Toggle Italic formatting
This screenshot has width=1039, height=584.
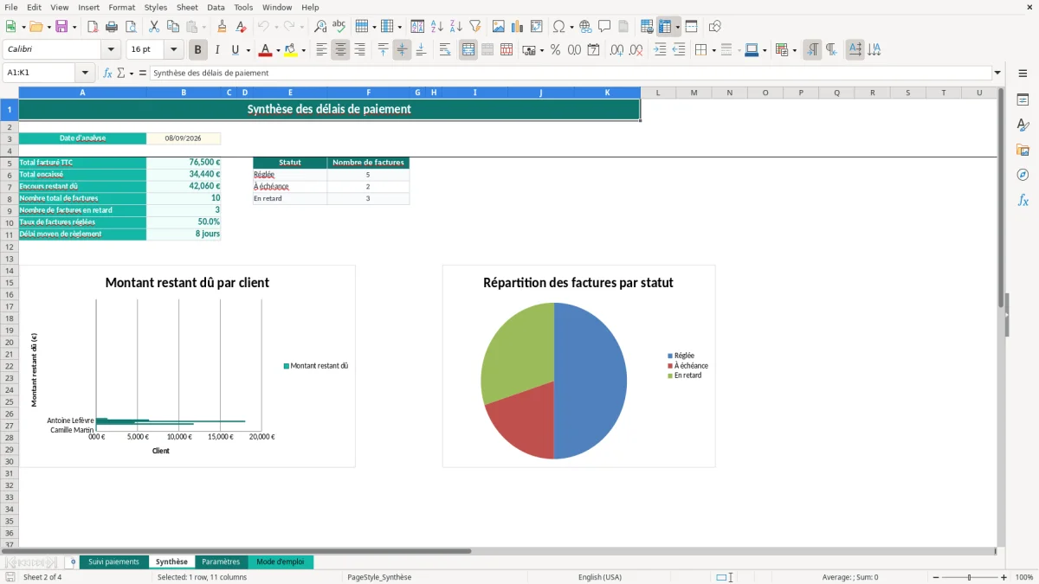point(217,50)
